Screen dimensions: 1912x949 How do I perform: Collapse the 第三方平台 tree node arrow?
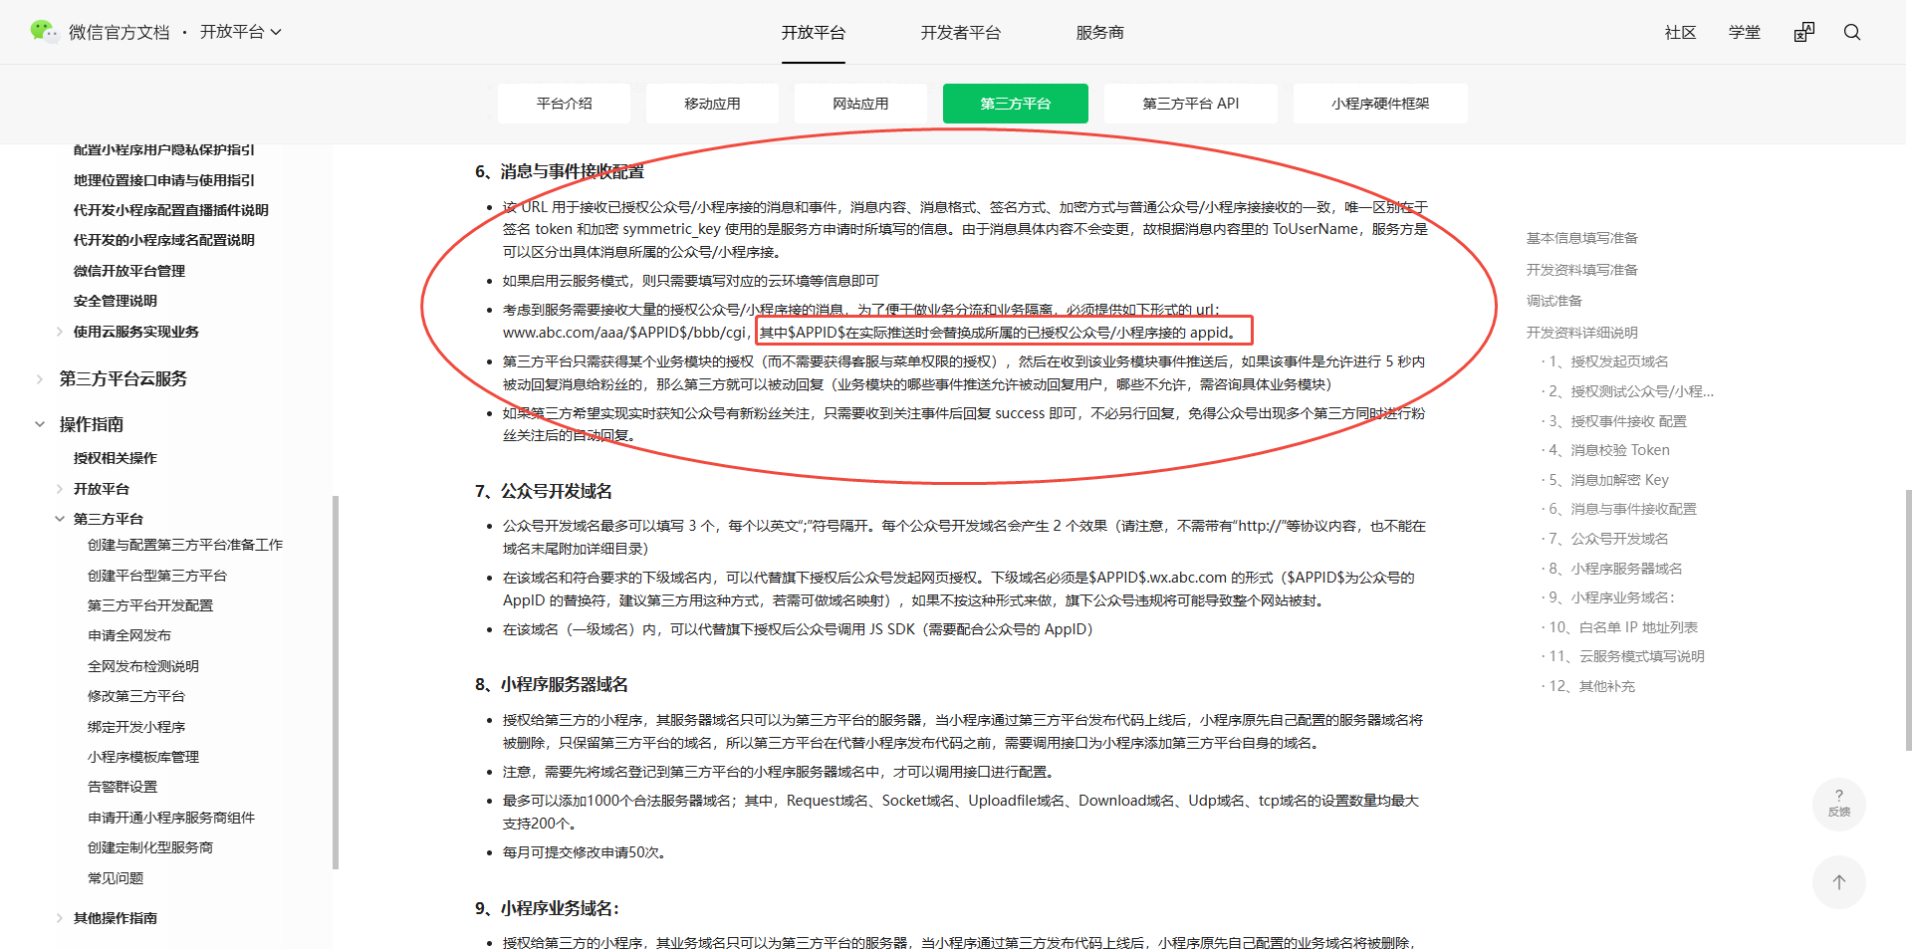60,519
